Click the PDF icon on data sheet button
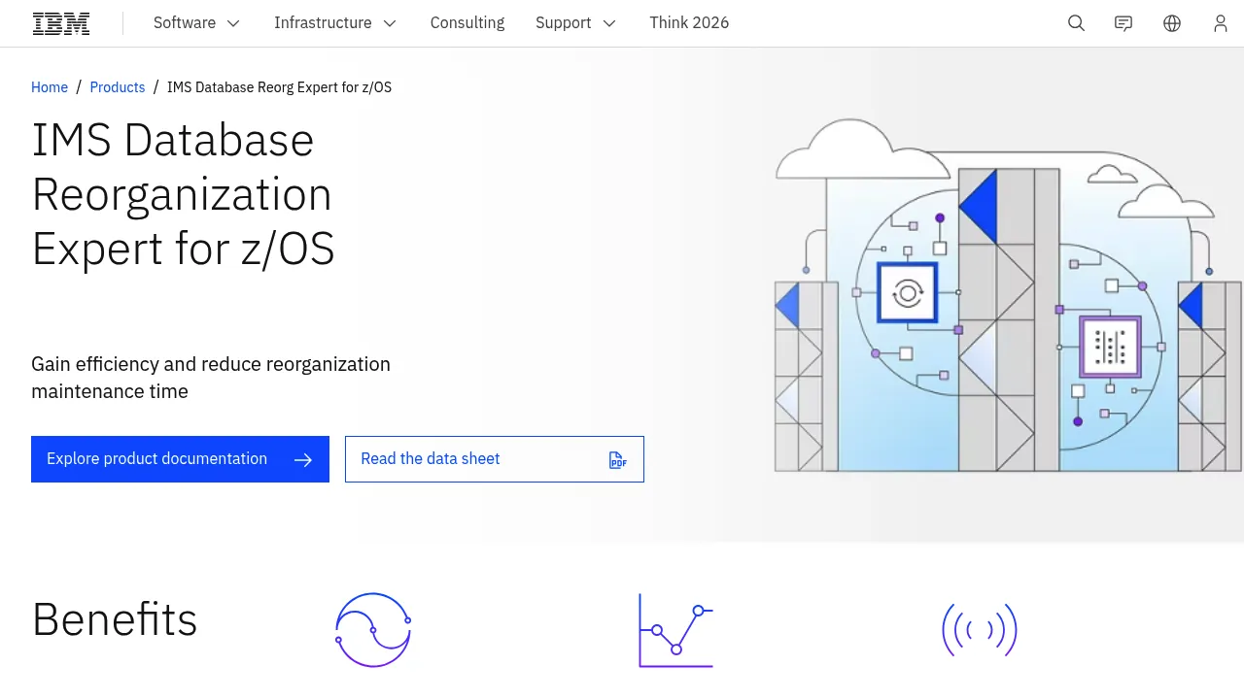1244x699 pixels. tap(617, 459)
